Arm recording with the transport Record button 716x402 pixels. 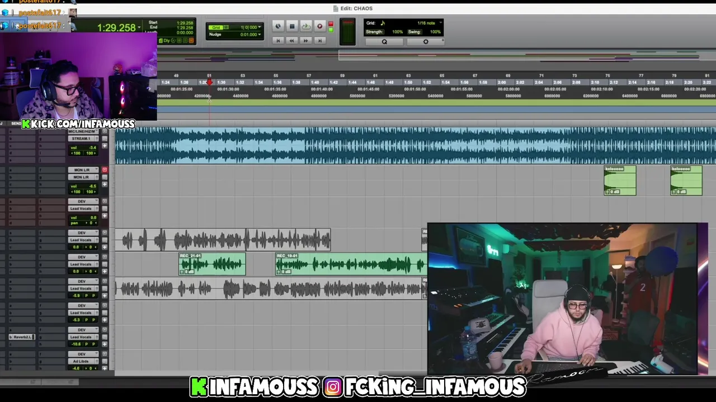[x=319, y=26]
